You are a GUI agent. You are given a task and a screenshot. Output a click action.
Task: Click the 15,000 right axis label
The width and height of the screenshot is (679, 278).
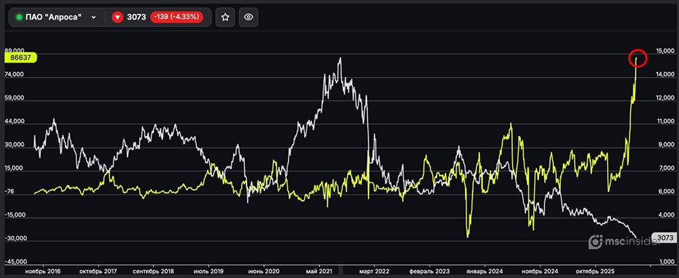click(x=664, y=51)
